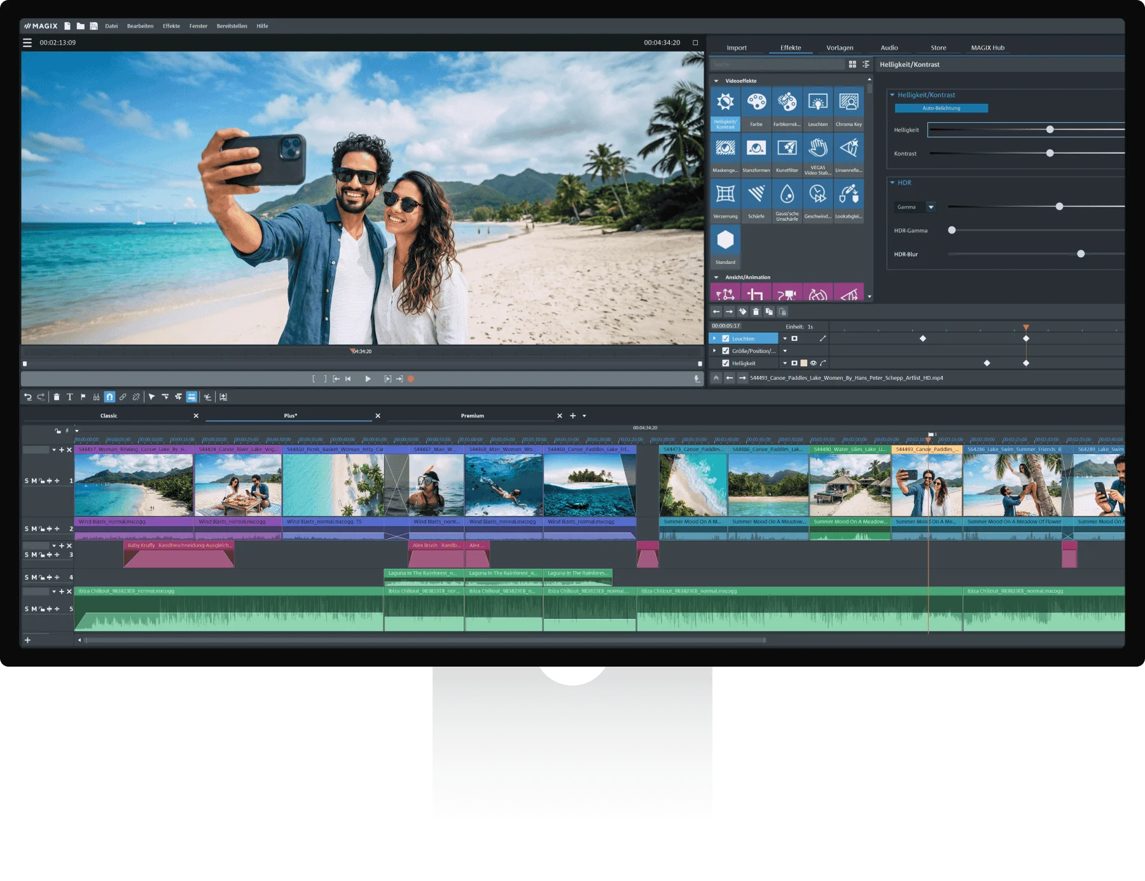Image resolution: width=1145 pixels, height=881 pixels.
Task: Select the Kunstfilter effect tile
Action: click(787, 155)
